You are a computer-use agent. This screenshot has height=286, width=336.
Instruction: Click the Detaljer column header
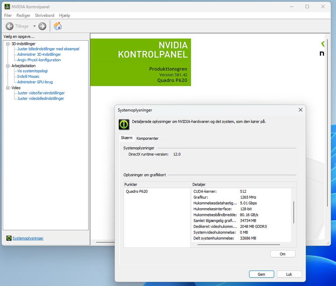point(244,184)
